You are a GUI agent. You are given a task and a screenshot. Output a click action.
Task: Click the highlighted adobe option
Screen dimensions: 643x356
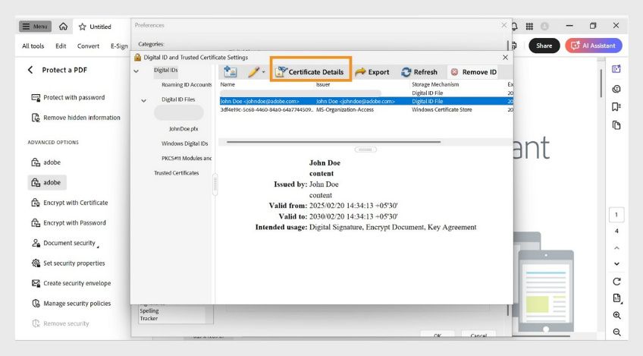point(47,182)
